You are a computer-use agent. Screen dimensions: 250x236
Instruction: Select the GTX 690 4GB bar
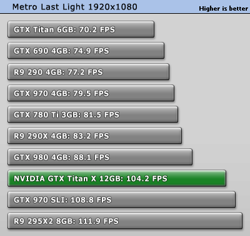click(x=86, y=51)
